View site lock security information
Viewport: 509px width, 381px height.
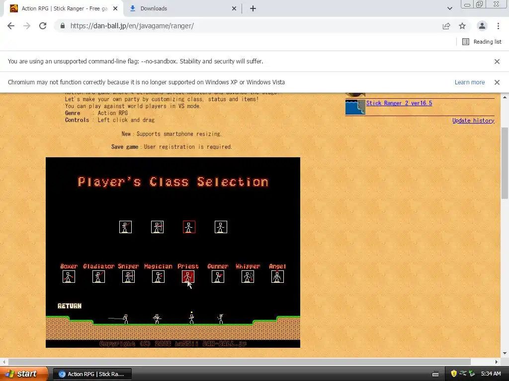pyautogui.click(x=63, y=26)
